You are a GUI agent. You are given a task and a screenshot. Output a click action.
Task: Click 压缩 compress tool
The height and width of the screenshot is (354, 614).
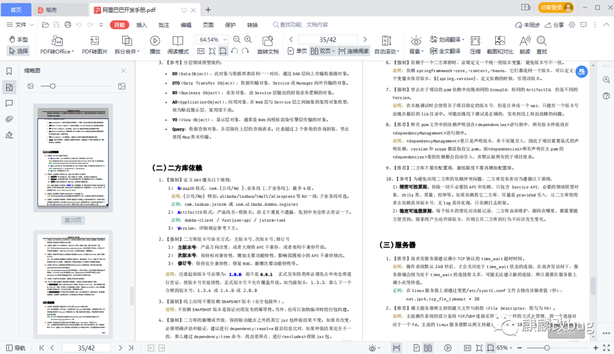pyautogui.click(x=475, y=45)
